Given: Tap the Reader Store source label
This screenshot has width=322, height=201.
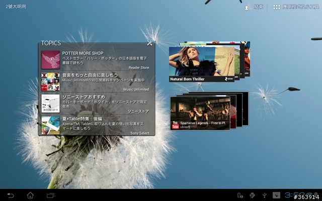Looking at the screenshot, I should pyautogui.click(x=139, y=67).
